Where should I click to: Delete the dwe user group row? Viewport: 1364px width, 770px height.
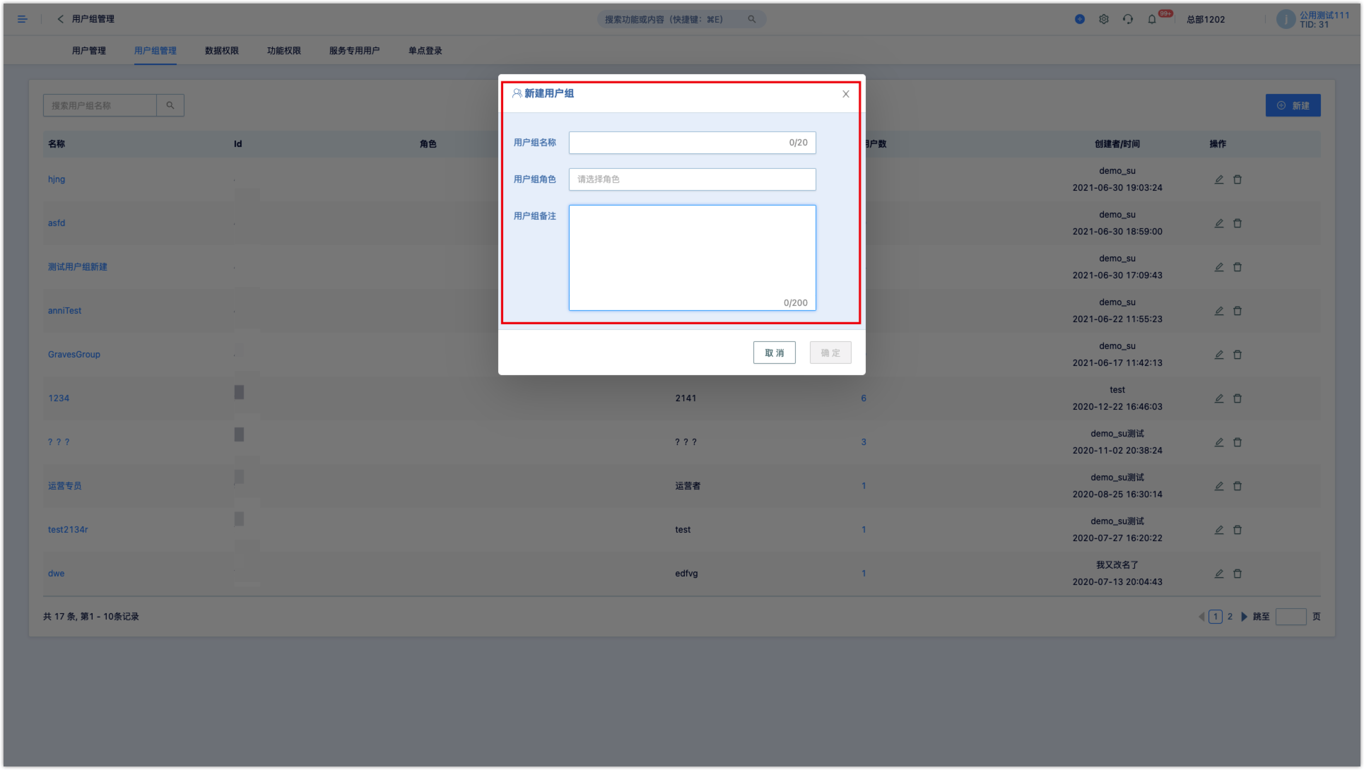point(1237,574)
